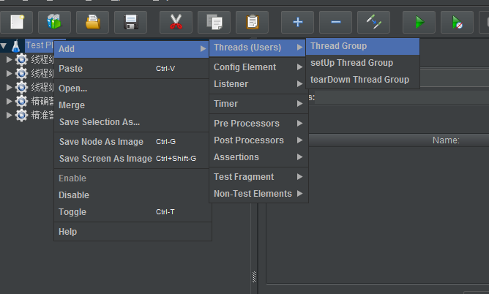Select setUp Thread Group

pos(362,63)
